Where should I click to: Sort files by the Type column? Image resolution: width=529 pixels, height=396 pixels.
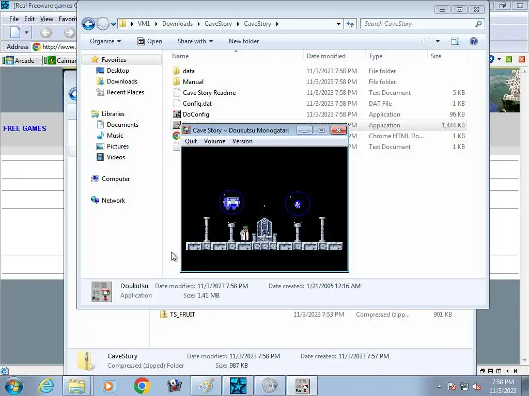click(x=376, y=56)
